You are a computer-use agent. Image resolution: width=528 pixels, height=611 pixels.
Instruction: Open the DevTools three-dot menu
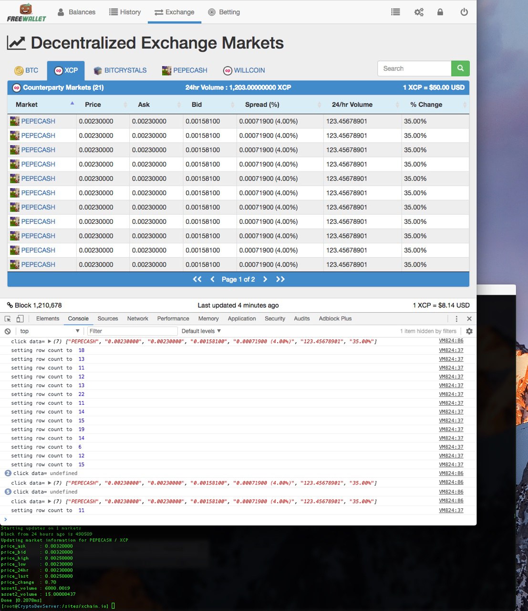click(456, 318)
